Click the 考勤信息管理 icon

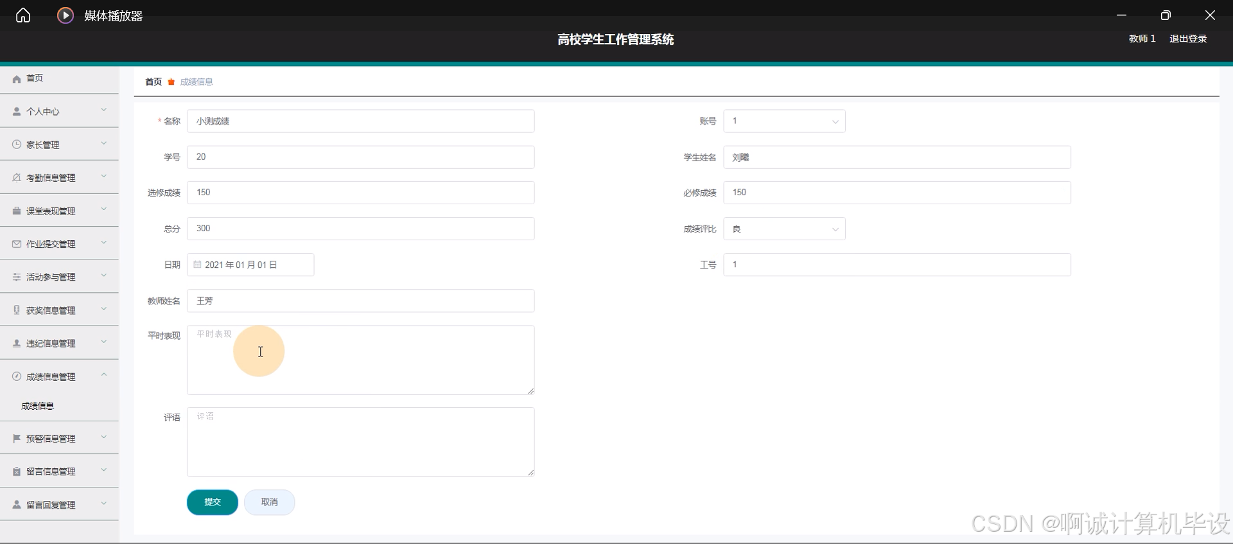pyautogui.click(x=17, y=178)
